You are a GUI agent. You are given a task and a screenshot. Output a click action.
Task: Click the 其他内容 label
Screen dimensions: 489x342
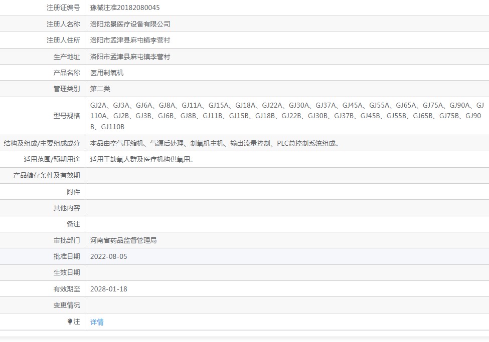click(x=67, y=208)
